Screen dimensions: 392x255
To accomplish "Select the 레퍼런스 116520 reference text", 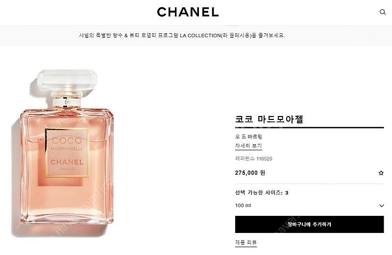I will (253, 159).
